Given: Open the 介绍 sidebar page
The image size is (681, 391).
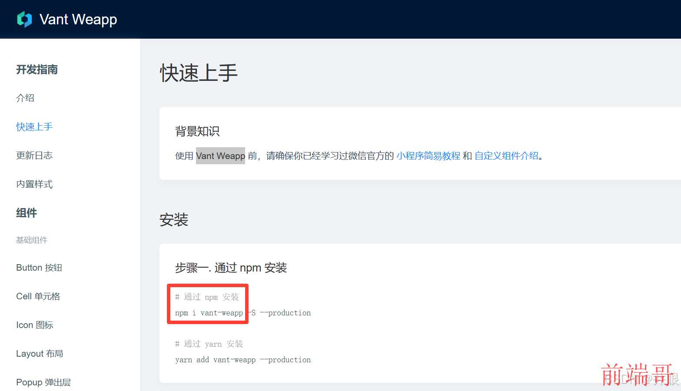Looking at the screenshot, I should pos(25,98).
